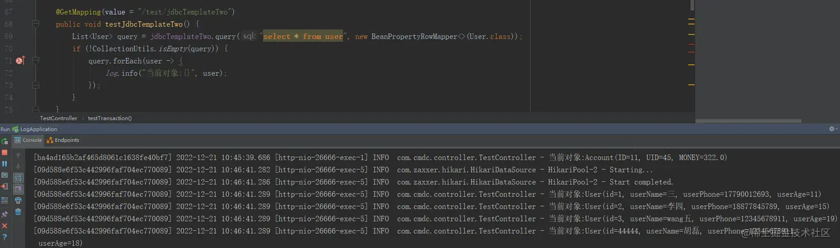Clear all console output with trash icon

(18, 211)
